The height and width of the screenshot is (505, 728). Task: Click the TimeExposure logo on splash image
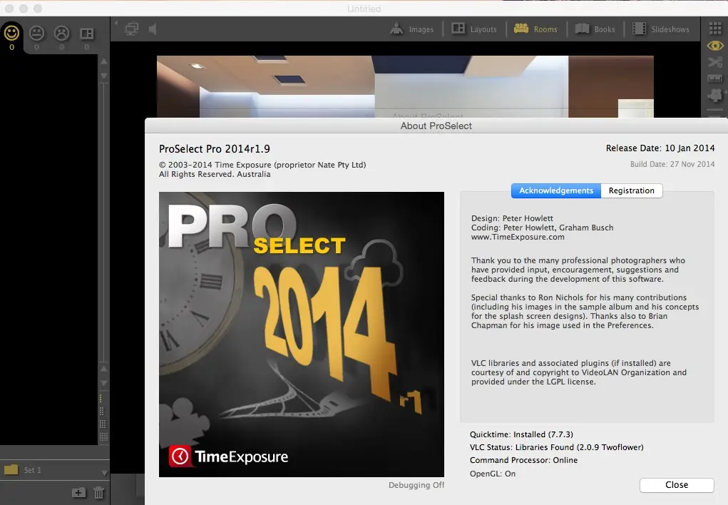pos(228,456)
